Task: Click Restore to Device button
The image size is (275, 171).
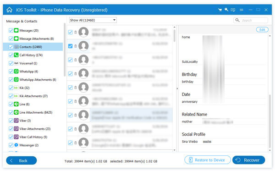Action: click(x=208, y=160)
